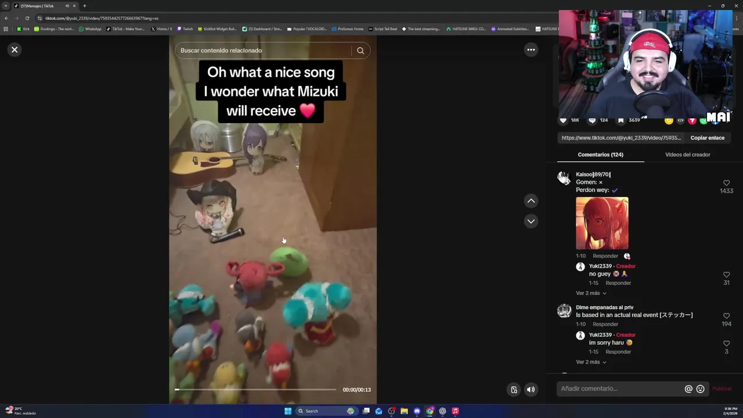This screenshot has width=743, height=418.
Task: Go to next video with down arrow
Action: click(x=531, y=221)
